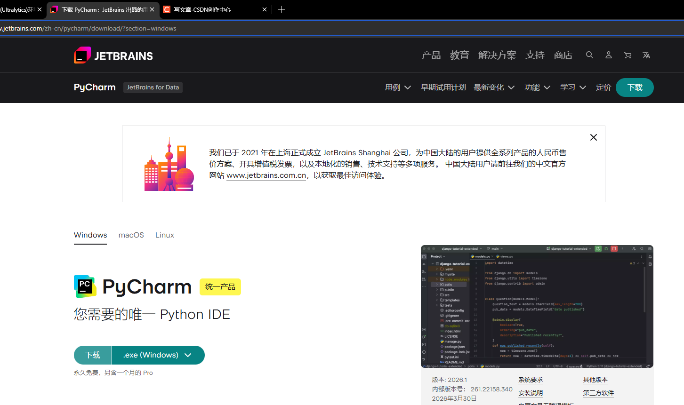Select the Windows platform tab
This screenshot has width=684, height=405.
pos(90,235)
